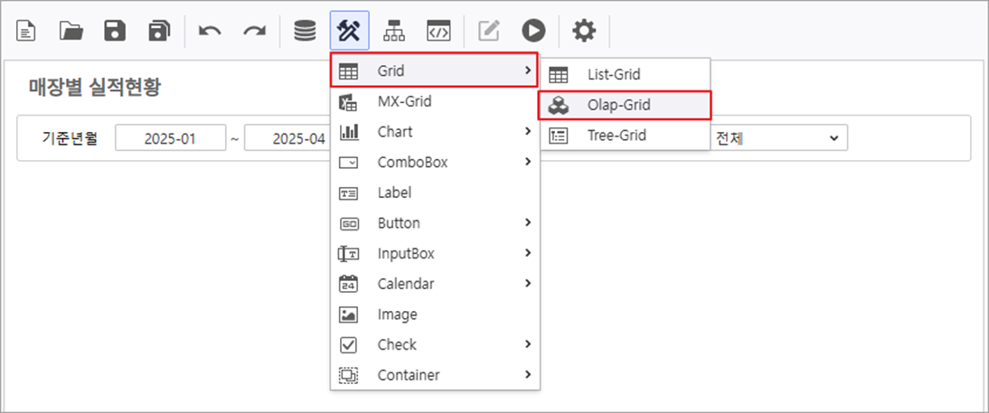Click the hierarchy structure toolbar icon
The height and width of the screenshot is (413, 989).
tap(394, 31)
